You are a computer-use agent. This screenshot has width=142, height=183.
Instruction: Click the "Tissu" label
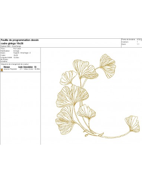[x=3, y=49]
